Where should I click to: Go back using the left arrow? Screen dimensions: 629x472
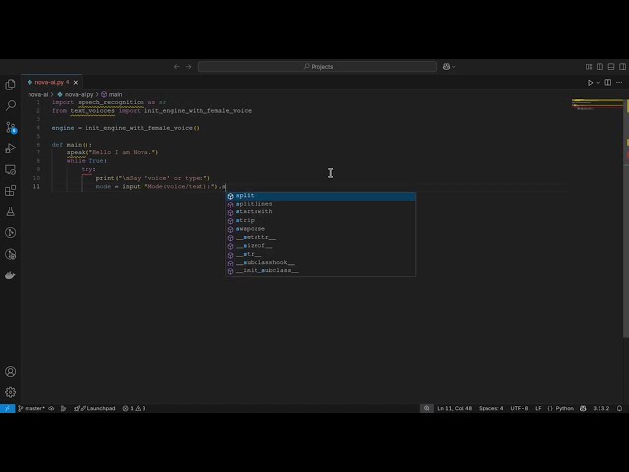[177, 67]
